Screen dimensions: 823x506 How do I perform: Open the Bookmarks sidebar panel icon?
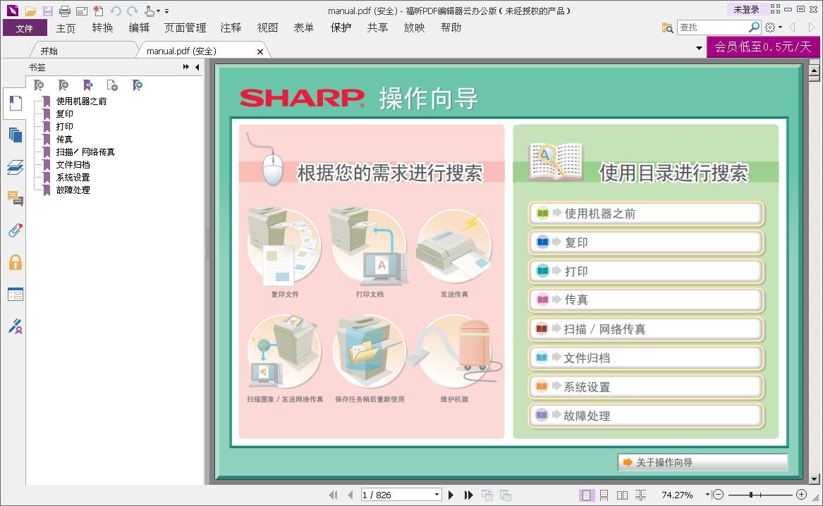coord(16,103)
